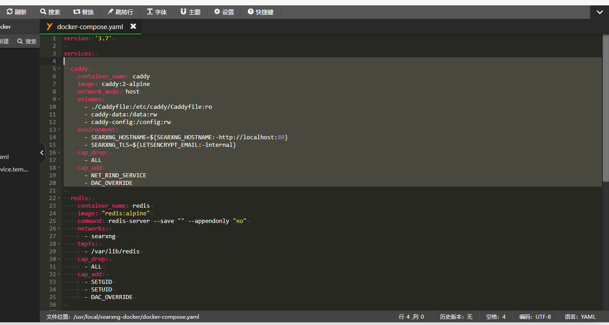
Task: Fold the redis block at line 22
Action: (59, 198)
